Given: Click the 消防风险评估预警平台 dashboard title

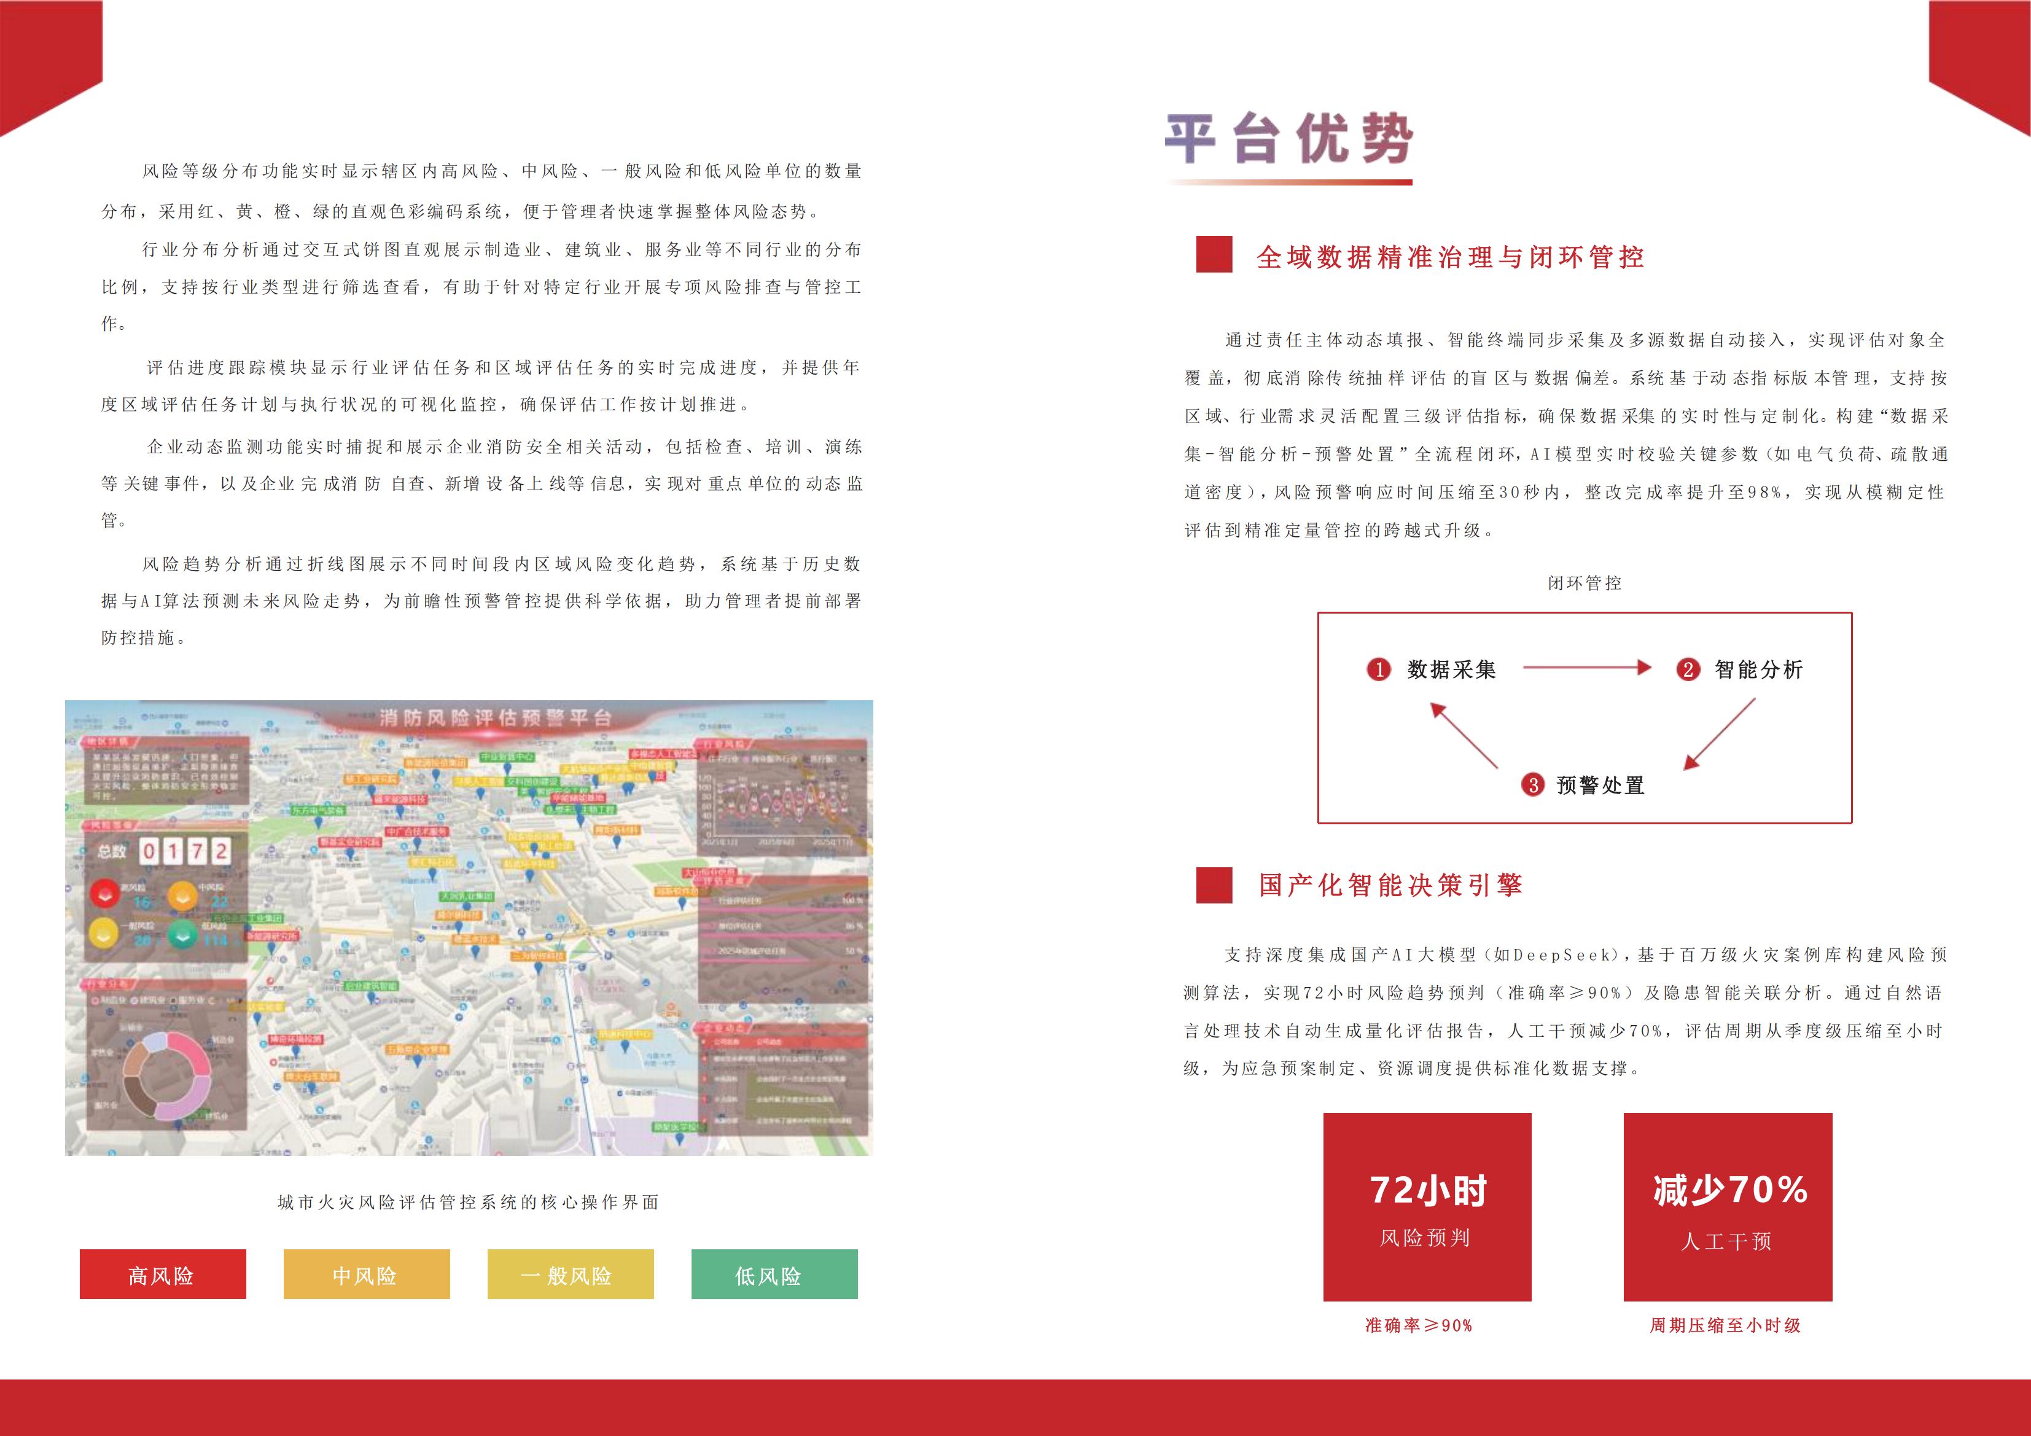Looking at the screenshot, I should (x=496, y=719).
